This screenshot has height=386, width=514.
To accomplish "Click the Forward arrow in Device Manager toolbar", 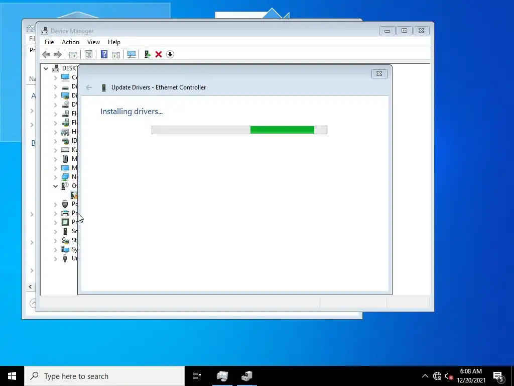I will pos(58,54).
